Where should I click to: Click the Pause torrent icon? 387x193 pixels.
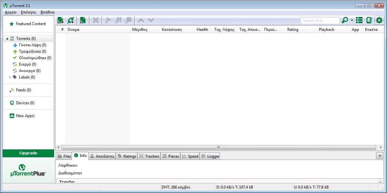click(118, 20)
